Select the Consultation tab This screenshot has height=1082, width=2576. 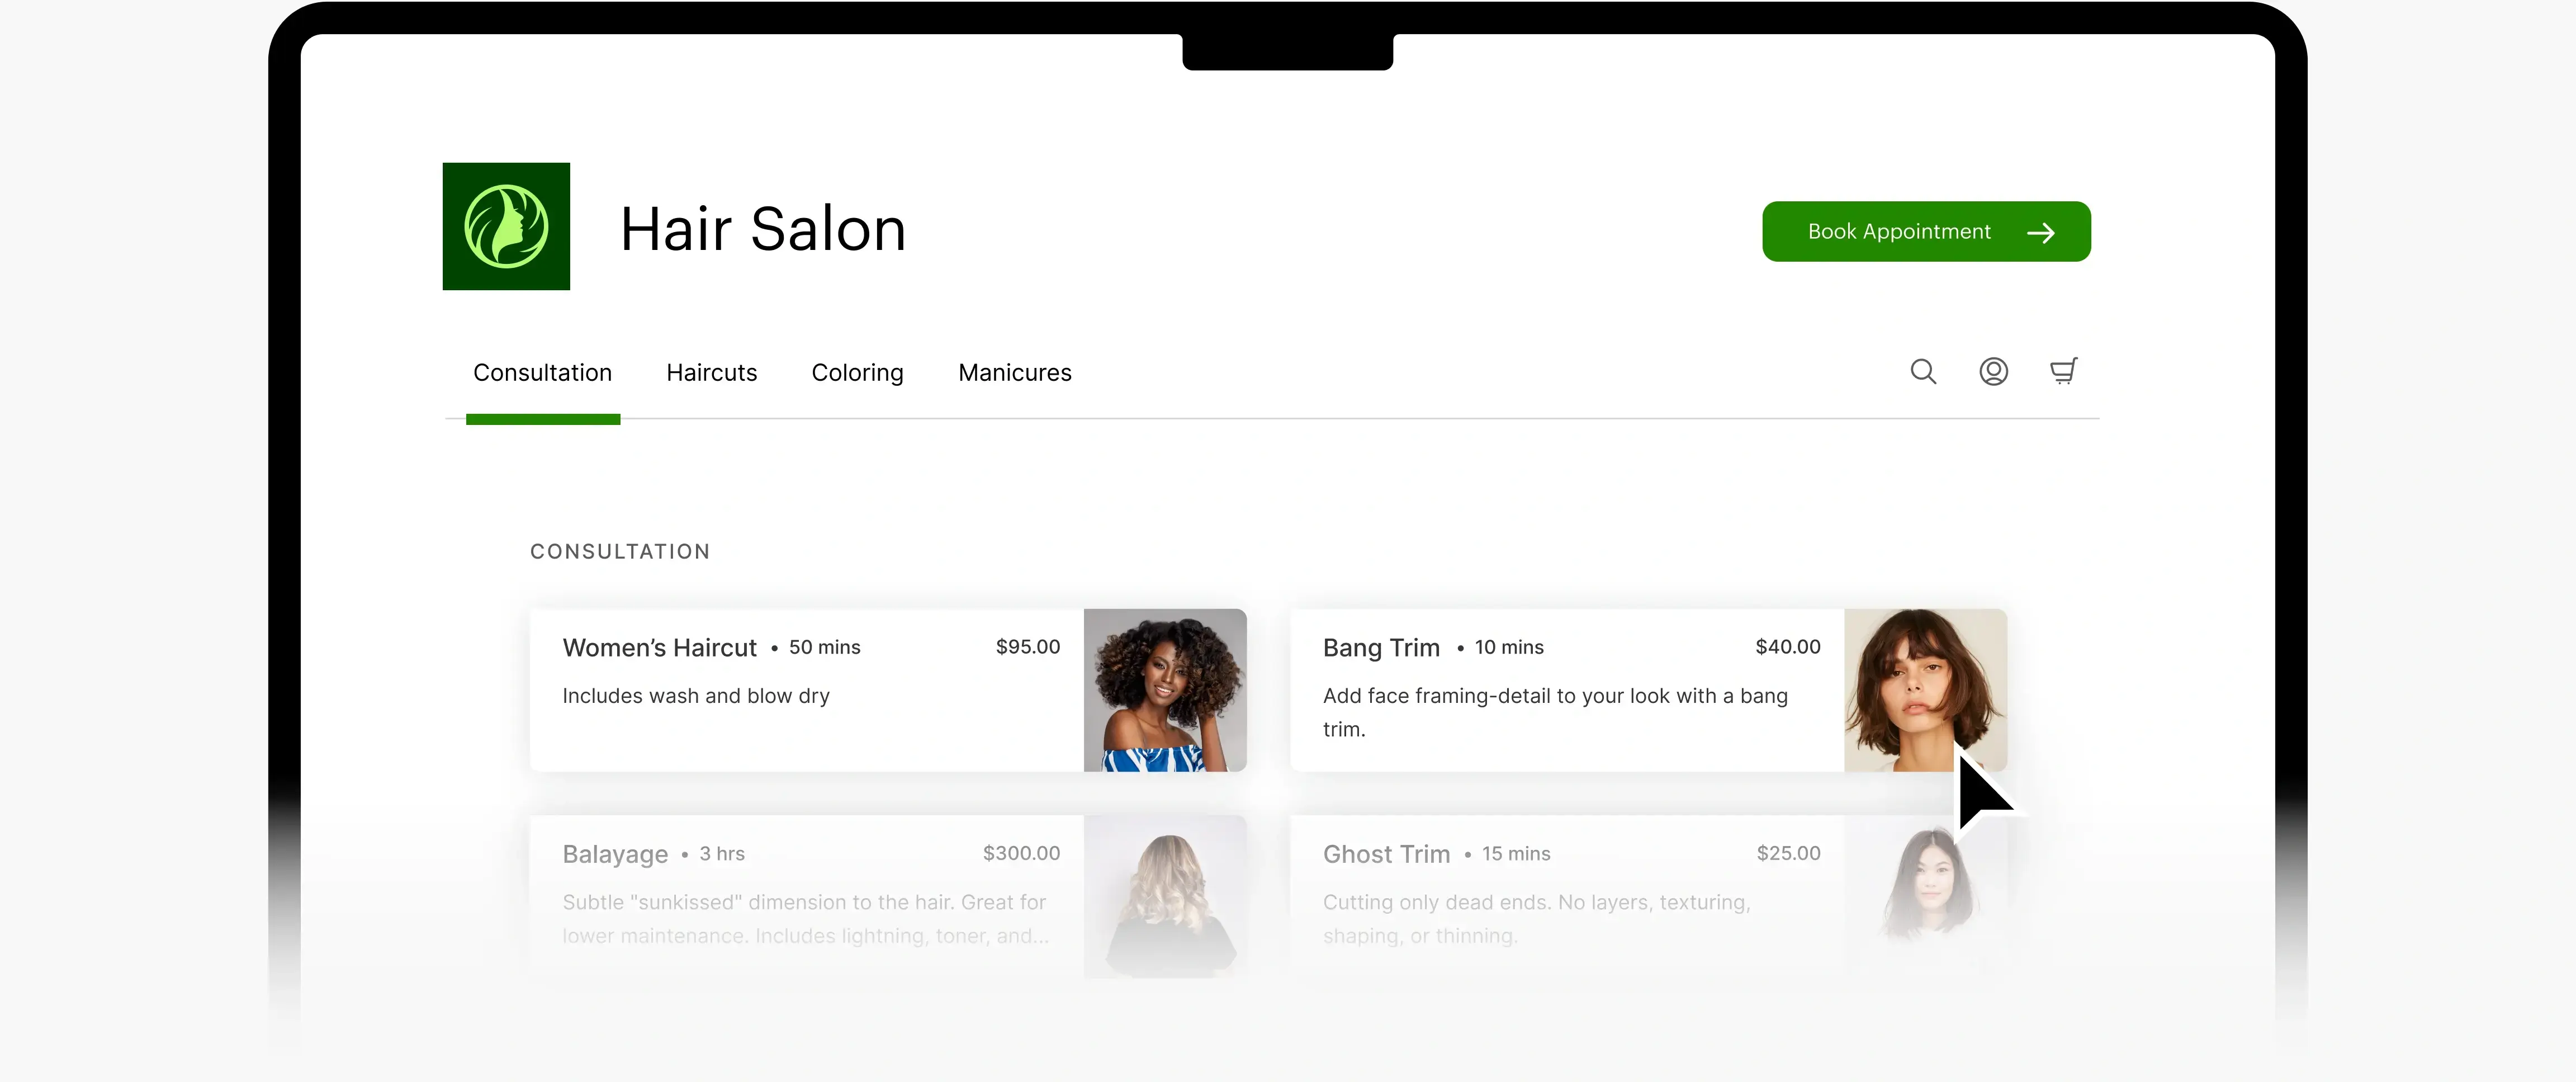(542, 373)
